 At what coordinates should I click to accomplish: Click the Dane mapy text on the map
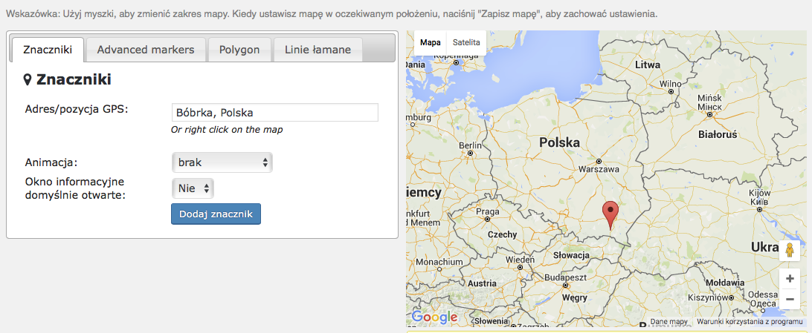669,321
